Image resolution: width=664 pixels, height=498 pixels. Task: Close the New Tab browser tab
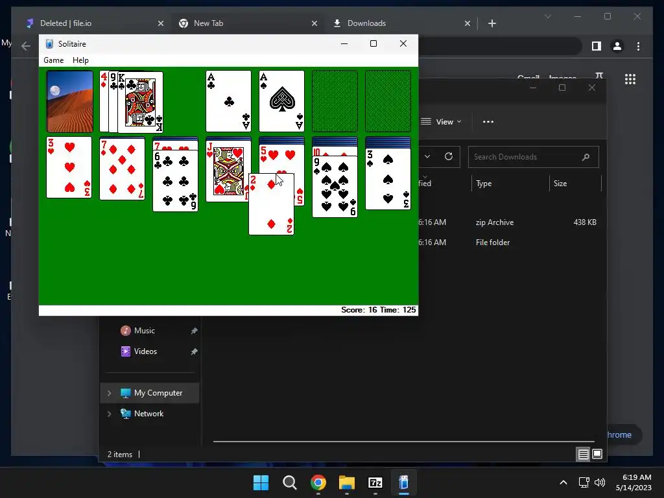pos(314,23)
